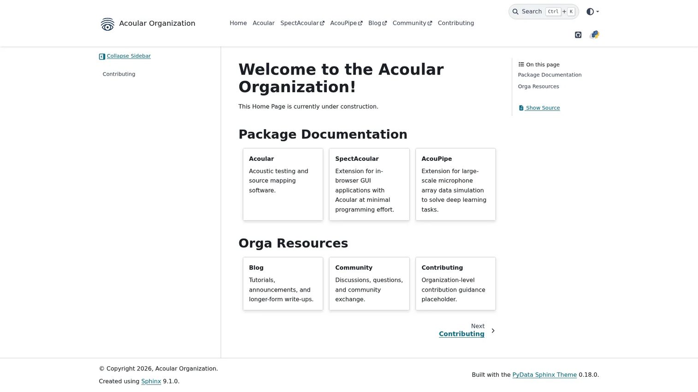Click the Acoular eye logo icon
698x392 pixels.
click(x=107, y=24)
